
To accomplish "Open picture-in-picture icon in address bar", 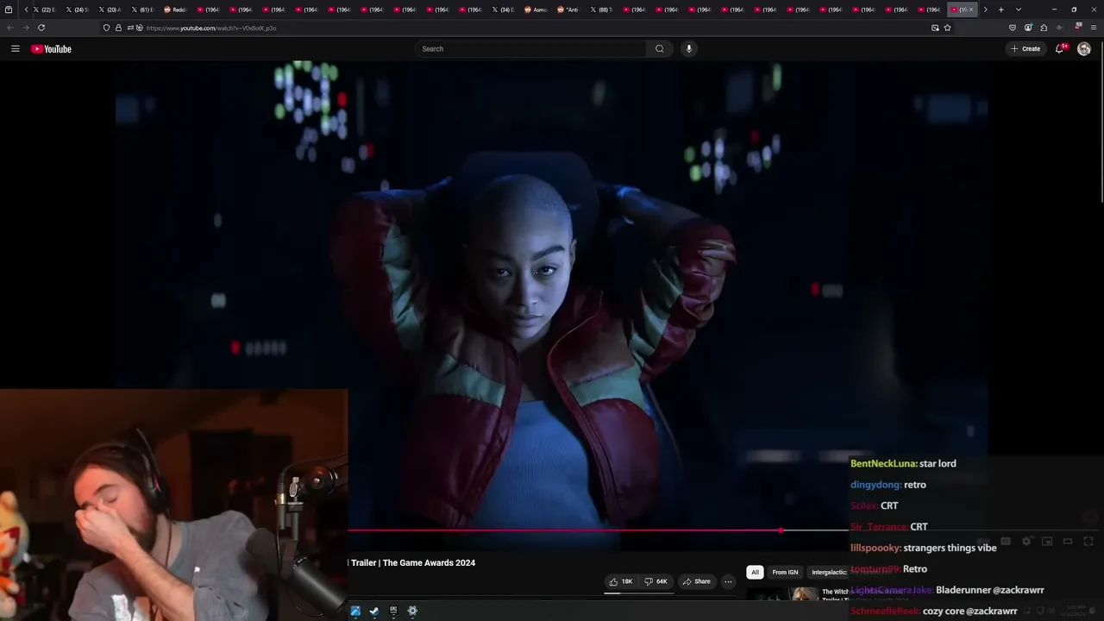I will [x=935, y=28].
